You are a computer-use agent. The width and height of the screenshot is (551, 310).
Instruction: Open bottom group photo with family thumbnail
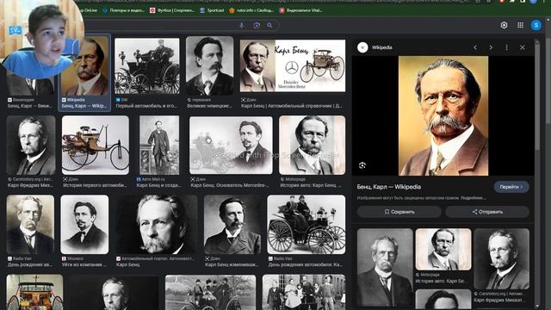pos(304,292)
